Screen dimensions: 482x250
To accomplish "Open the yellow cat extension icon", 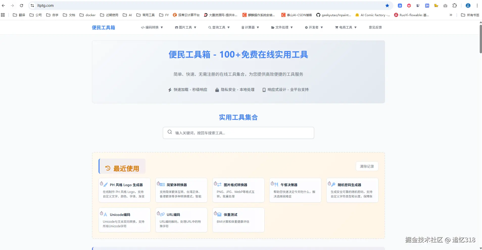I will pos(436,6).
